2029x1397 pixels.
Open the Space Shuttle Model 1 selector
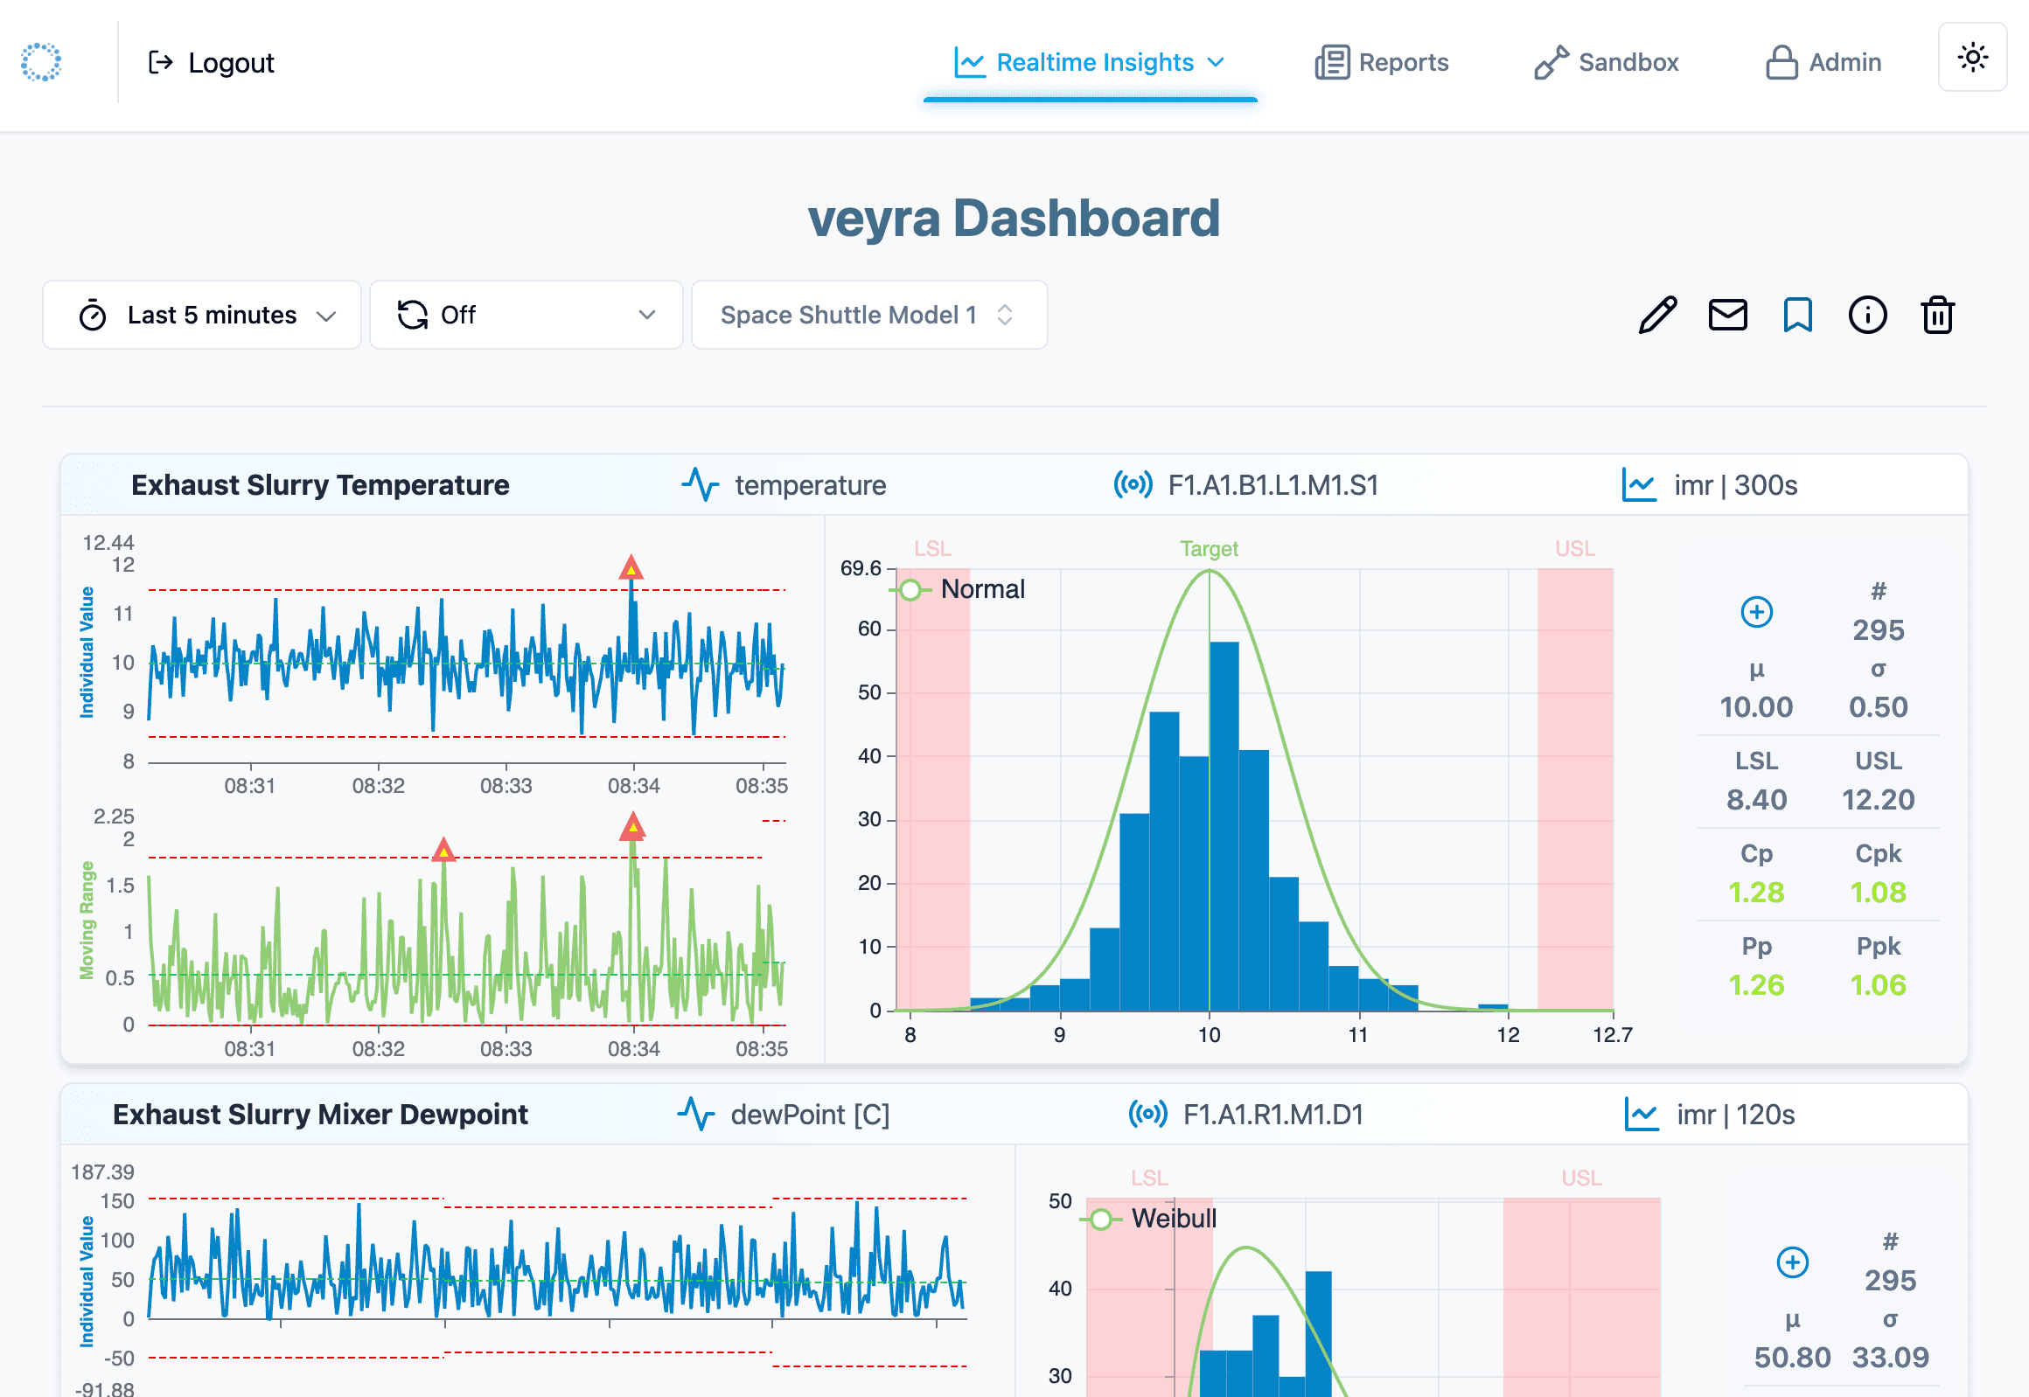coord(868,315)
